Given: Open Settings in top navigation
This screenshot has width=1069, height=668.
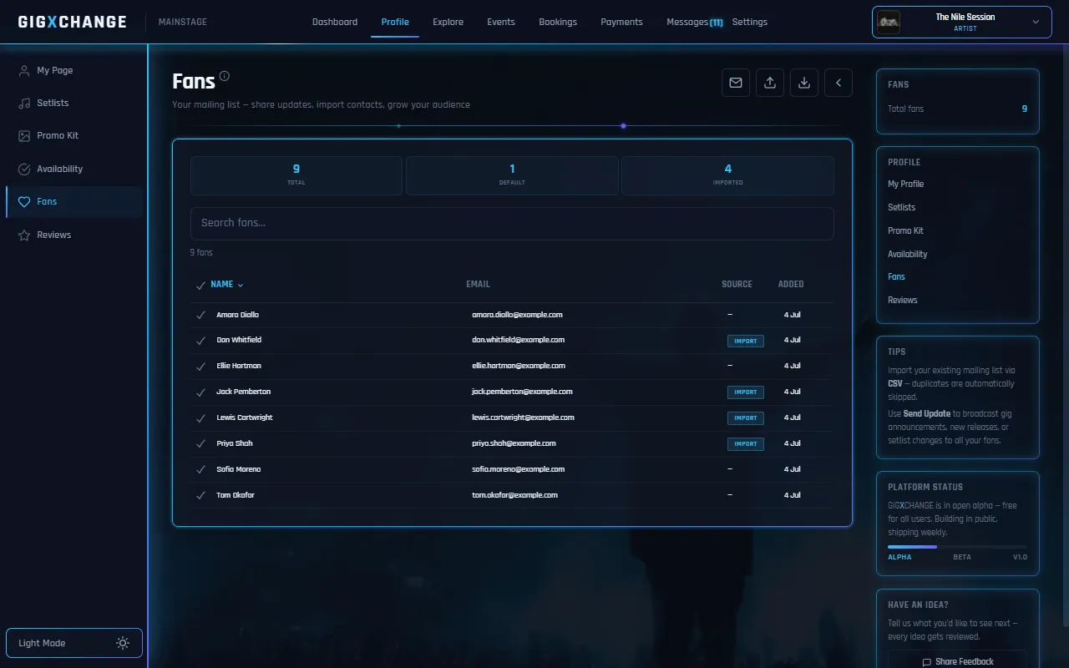Looking at the screenshot, I should [x=750, y=22].
